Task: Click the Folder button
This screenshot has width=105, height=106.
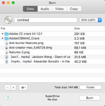Action: coord(91,87)
